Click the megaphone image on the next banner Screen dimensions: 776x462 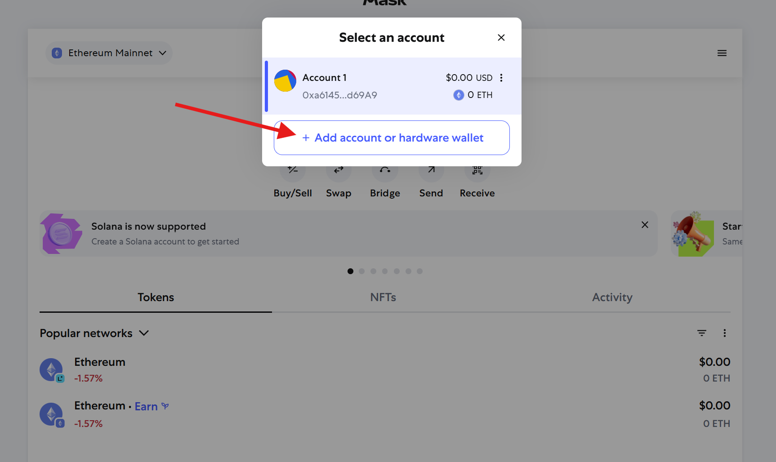click(x=693, y=234)
